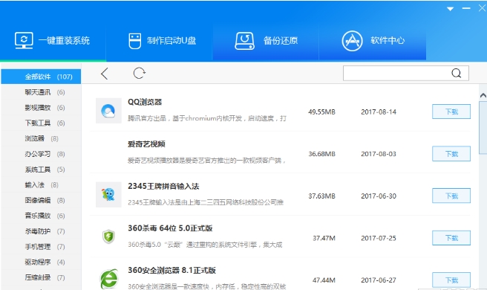Click the 2017-08-14 date value
The image size is (487, 290).
click(x=379, y=112)
